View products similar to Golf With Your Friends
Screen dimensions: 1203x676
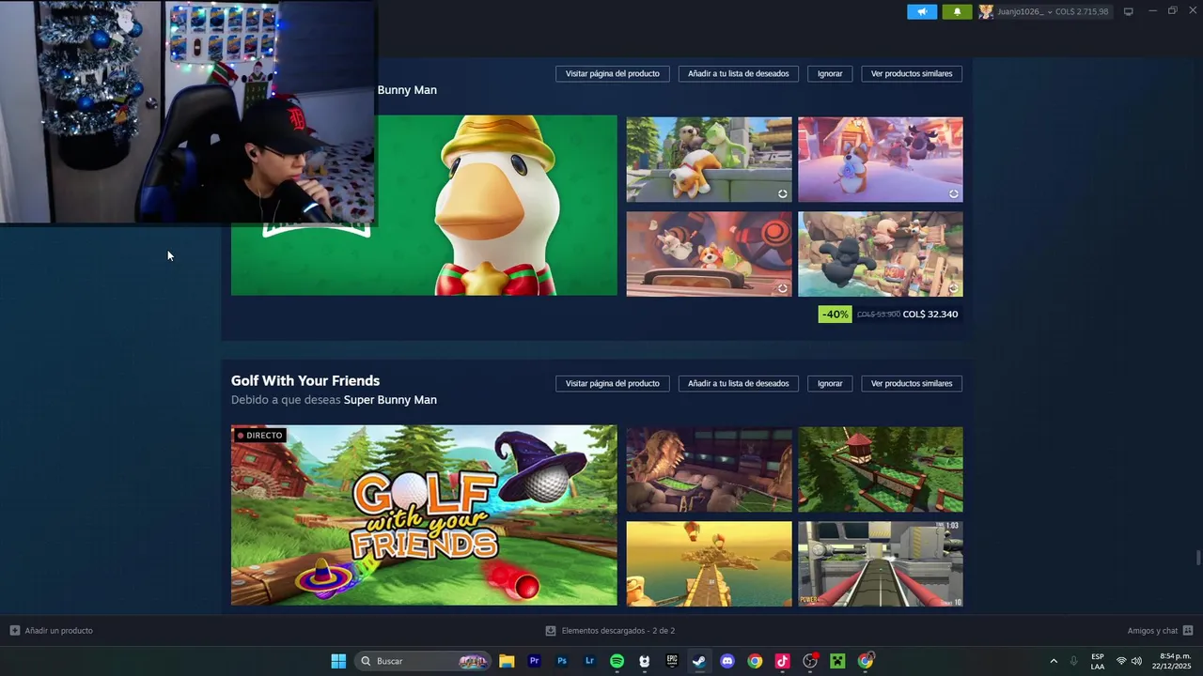912,383
